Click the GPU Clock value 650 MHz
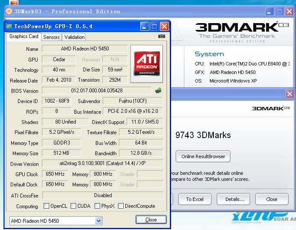 pos(55,174)
